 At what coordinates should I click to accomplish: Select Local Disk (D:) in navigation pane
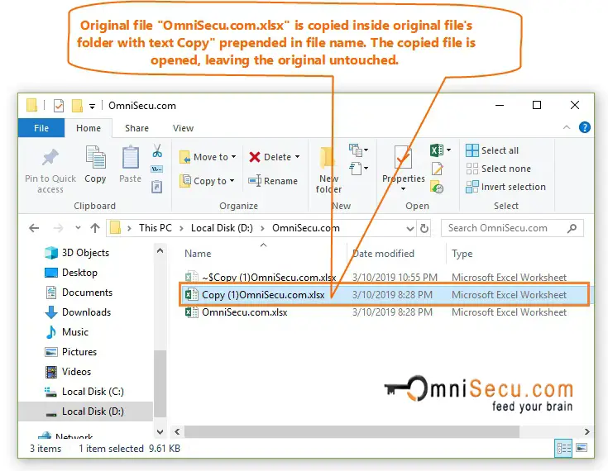[x=85, y=412]
